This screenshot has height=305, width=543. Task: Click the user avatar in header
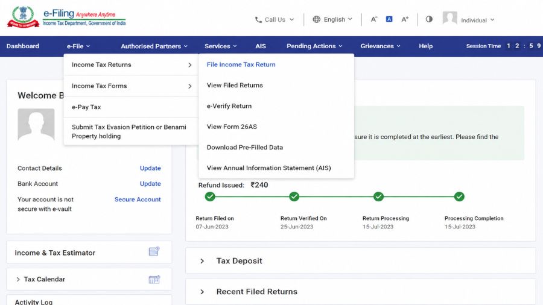(x=449, y=18)
